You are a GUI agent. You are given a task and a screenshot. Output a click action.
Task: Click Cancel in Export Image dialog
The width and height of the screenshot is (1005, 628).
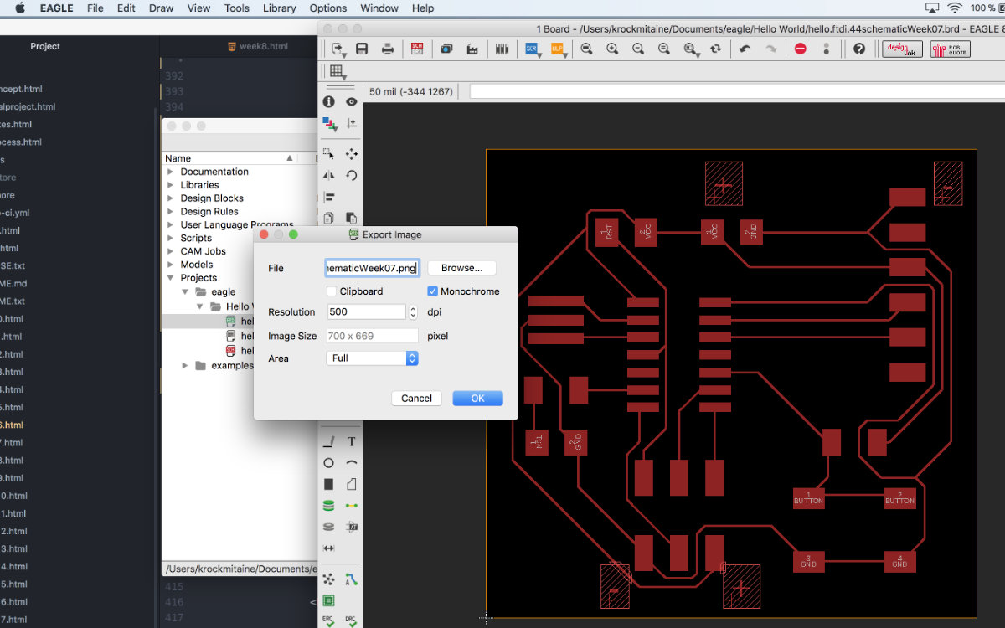pyautogui.click(x=416, y=398)
